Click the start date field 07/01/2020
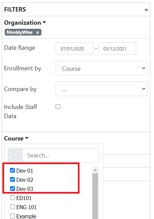Viewport: 154px width, 219px height. [x=74, y=48]
